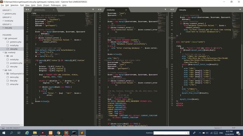
Task: Open File Explorer from taskbar
Action: (35, 133)
